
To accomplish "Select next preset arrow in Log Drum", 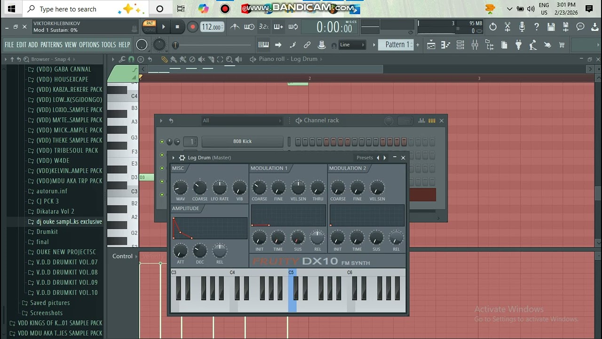I will click(385, 158).
